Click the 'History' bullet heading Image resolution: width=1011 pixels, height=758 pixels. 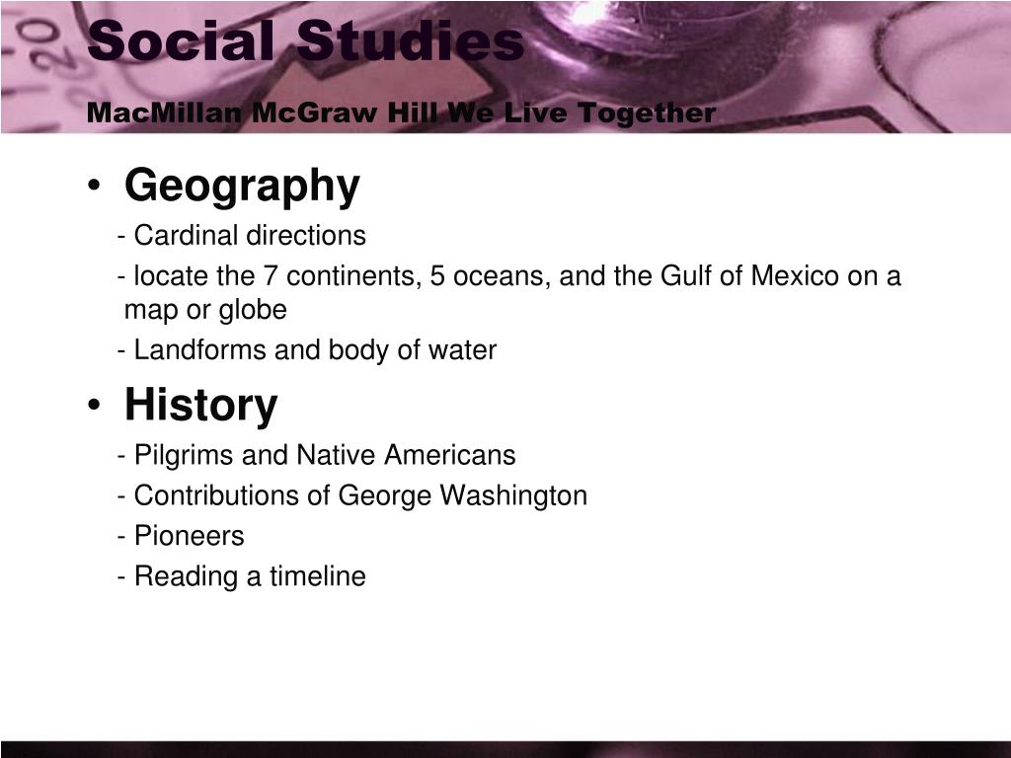201,405
